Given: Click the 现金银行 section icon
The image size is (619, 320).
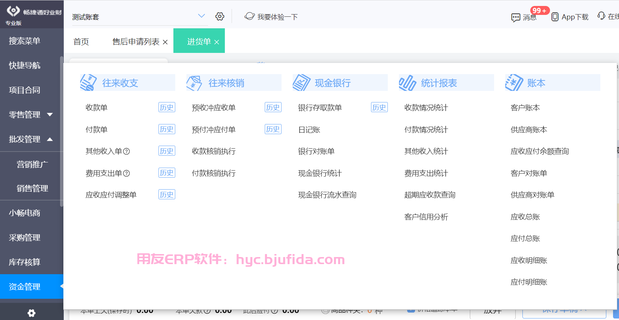Looking at the screenshot, I should pyautogui.click(x=301, y=82).
